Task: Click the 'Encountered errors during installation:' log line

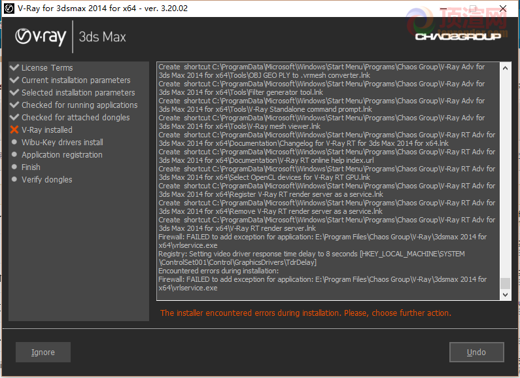Action: (218, 271)
